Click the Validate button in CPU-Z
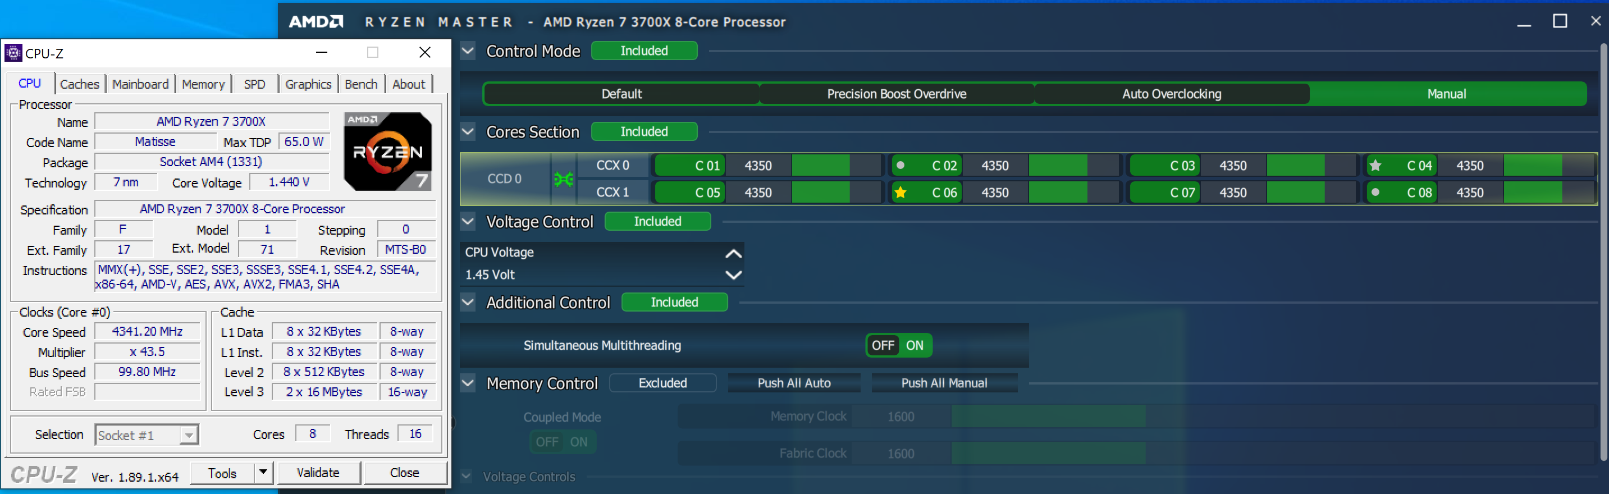 [x=318, y=473]
